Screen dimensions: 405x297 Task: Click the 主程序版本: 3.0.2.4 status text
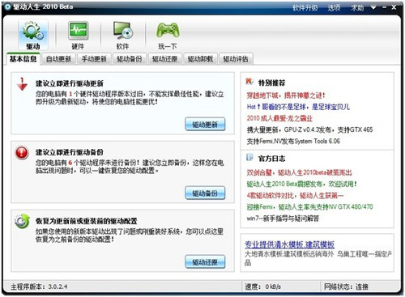39,286
